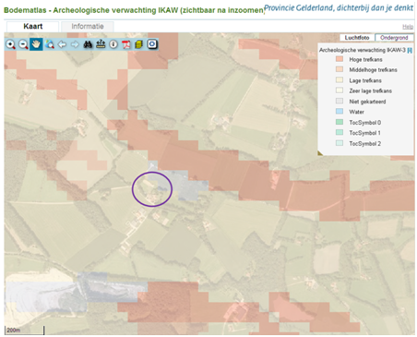This screenshot has height=337, width=417.
Task: Click legend text 'Zeer lage trefkans'
Action: click(x=370, y=90)
